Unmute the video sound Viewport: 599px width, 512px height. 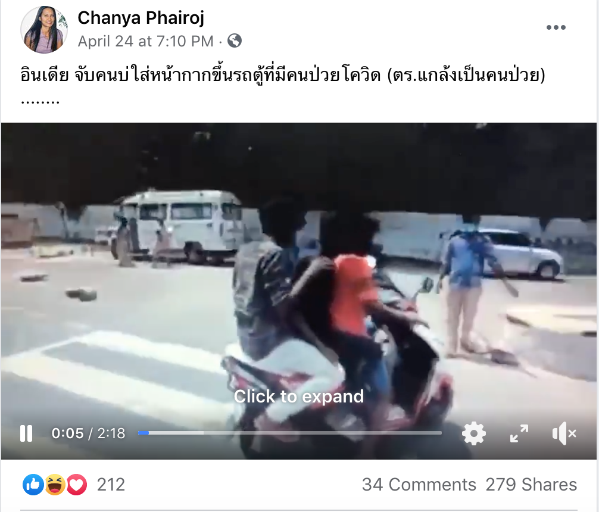pyautogui.click(x=564, y=433)
